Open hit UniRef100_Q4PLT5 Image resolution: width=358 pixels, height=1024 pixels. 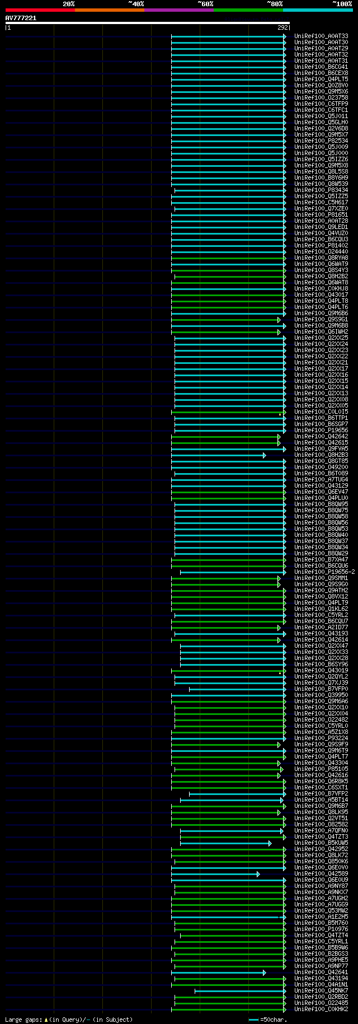(321, 80)
